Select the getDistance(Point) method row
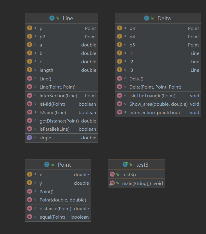 [x=59, y=121]
